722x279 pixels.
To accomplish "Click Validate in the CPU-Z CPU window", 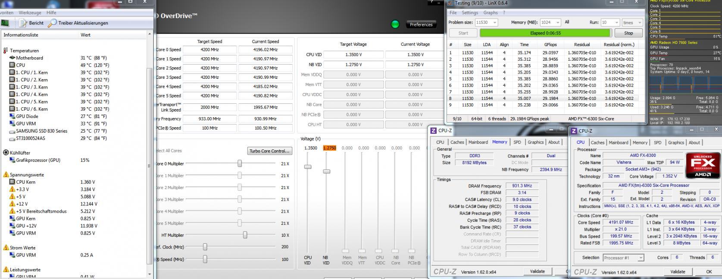I will coord(678,272).
